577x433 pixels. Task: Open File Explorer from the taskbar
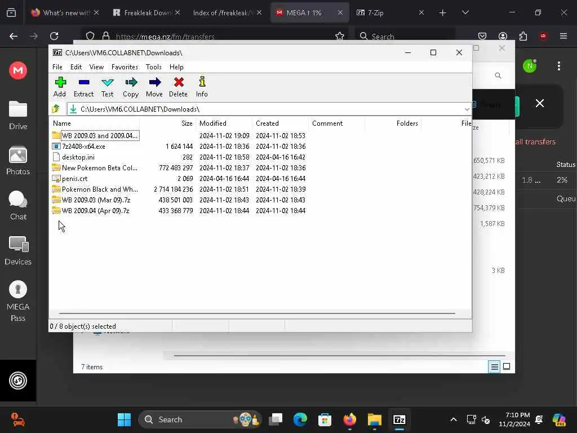coord(374,419)
